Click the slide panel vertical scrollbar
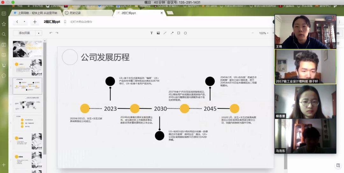344x173 pixels. click(45, 95)
